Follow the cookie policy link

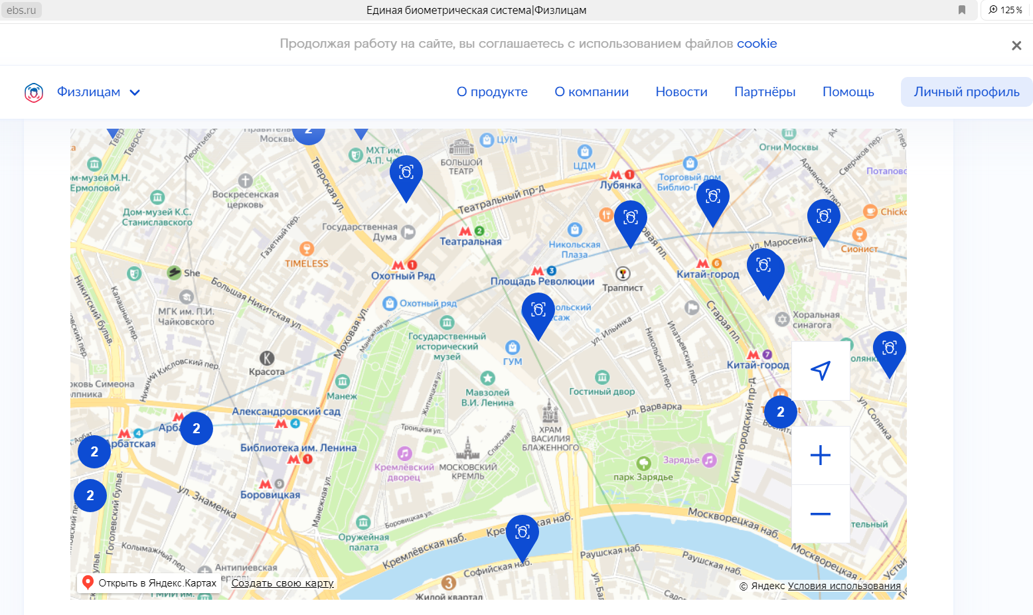click(757, 43)
